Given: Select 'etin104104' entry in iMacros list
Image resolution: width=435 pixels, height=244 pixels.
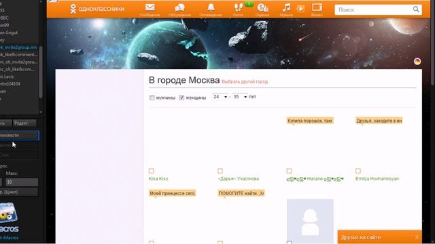Looking at the screenshot, I should pos(10,84).
